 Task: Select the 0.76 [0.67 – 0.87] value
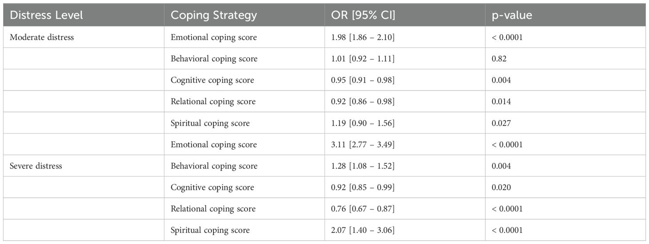[x=363, y=209]
